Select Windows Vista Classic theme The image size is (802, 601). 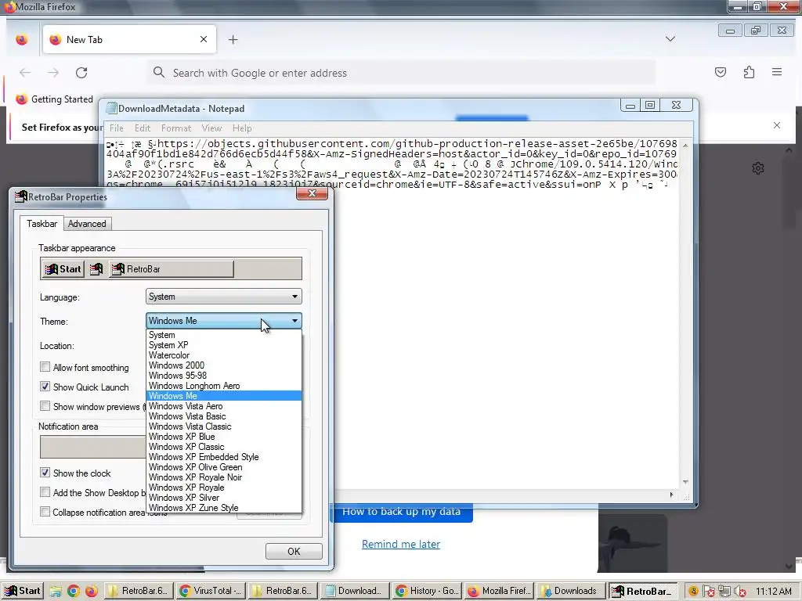point(223,426)
